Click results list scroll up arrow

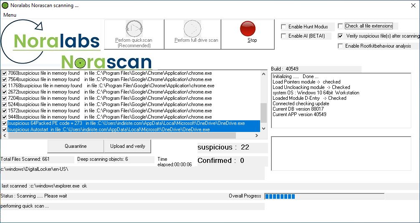coord(263,74)
